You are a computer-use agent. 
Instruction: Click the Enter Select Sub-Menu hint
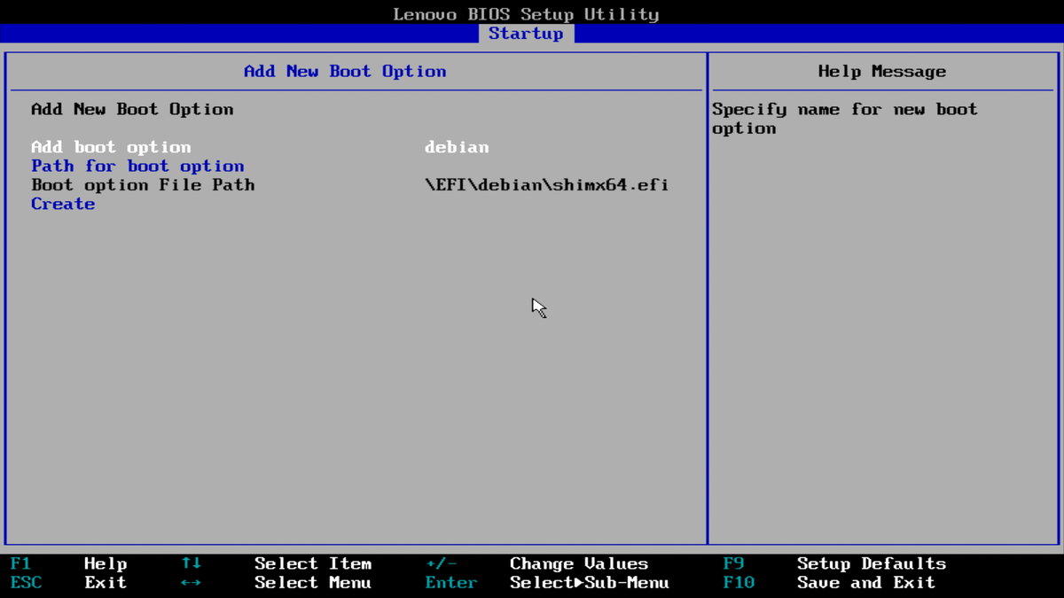(x=547, y=583)
